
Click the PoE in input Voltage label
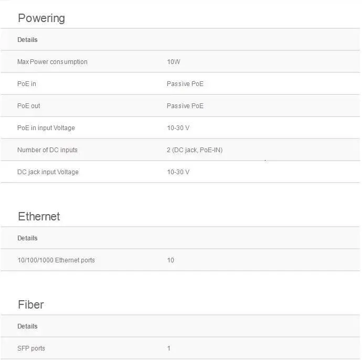tap(46, 128)
